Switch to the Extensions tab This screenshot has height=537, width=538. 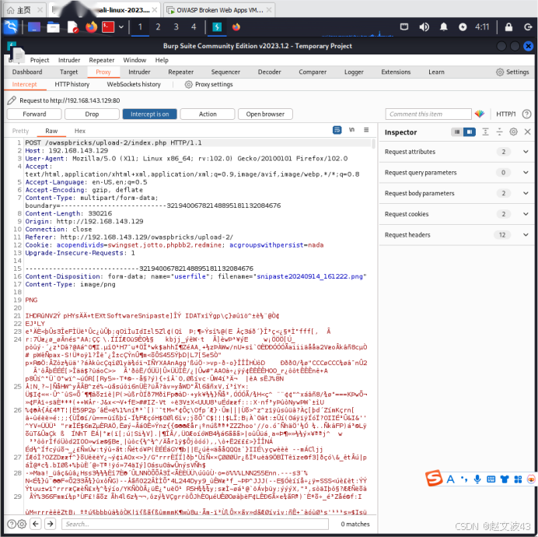click(396, 72)
